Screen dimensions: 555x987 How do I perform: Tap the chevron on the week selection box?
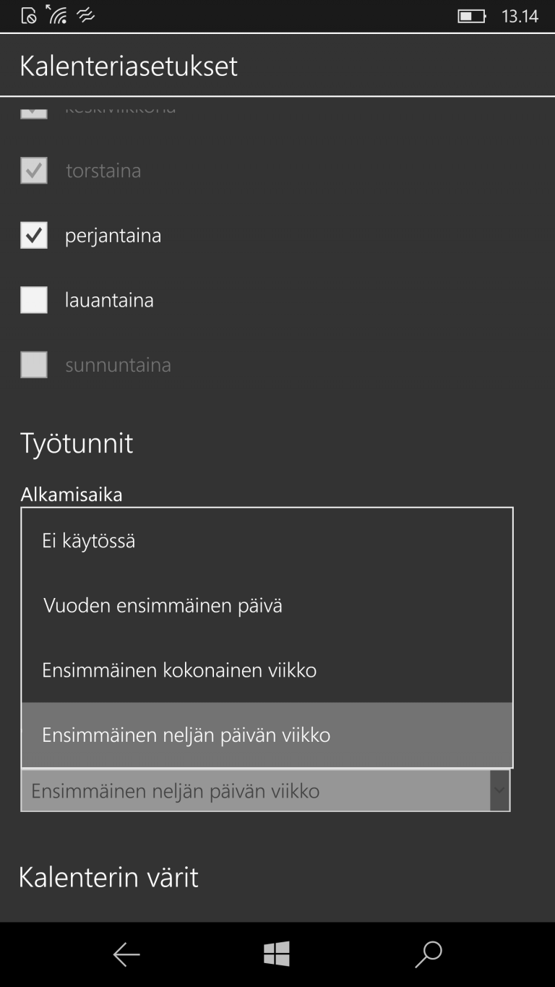499,790
